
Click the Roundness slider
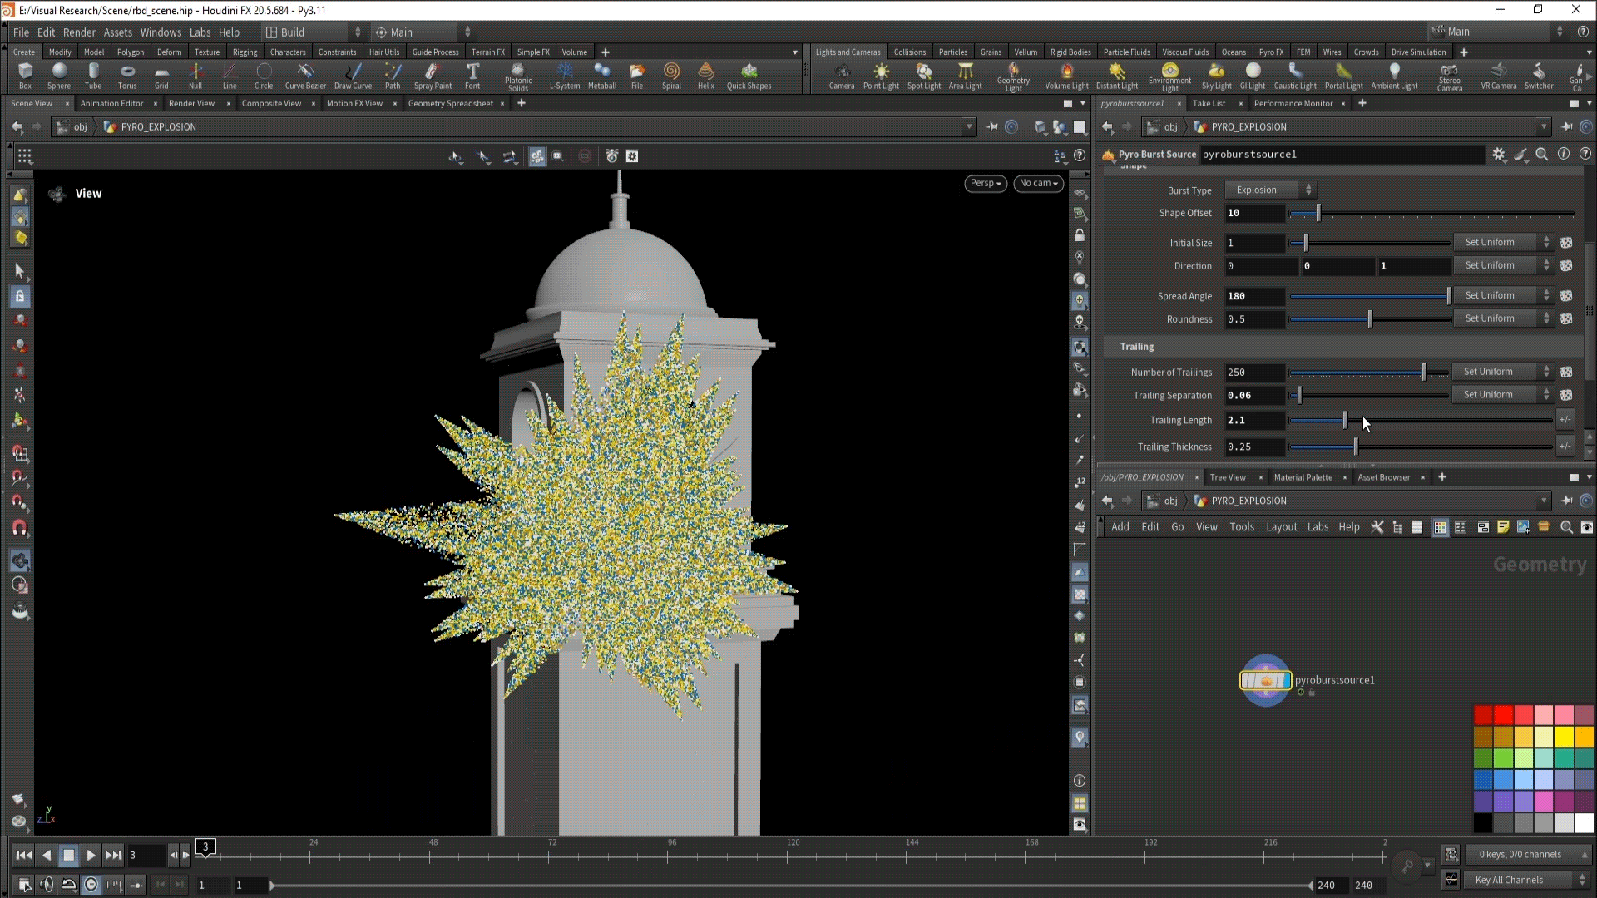pyautogui.click(x=1369, y=319)
